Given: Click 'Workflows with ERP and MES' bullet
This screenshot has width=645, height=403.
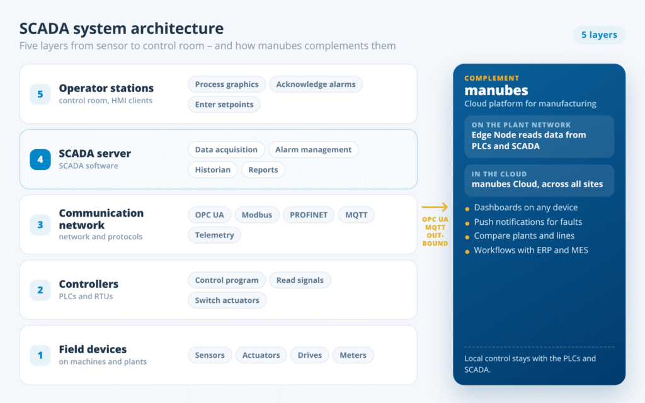Looking at the screenshot, I should pyautogui.click(x=531, y=251).
